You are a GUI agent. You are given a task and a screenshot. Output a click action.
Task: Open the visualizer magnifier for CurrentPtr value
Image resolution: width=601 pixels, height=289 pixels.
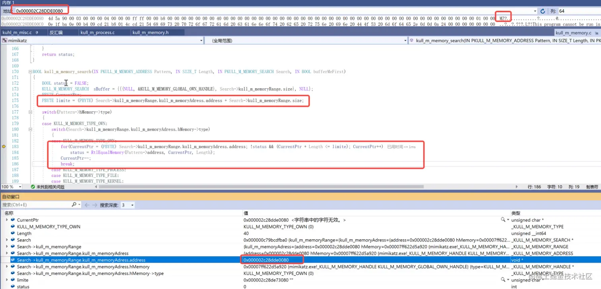(x=503, y=220)
